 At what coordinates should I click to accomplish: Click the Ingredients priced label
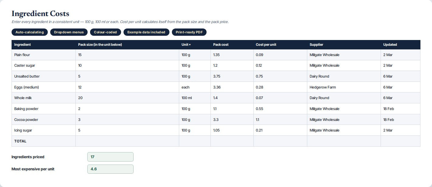(x=28, y=157)
